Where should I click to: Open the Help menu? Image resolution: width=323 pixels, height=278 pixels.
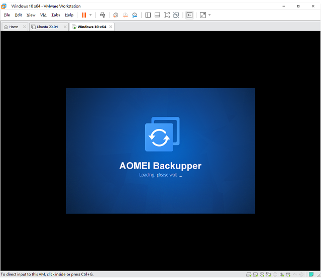pyautogui.click(x=69, y=15)
